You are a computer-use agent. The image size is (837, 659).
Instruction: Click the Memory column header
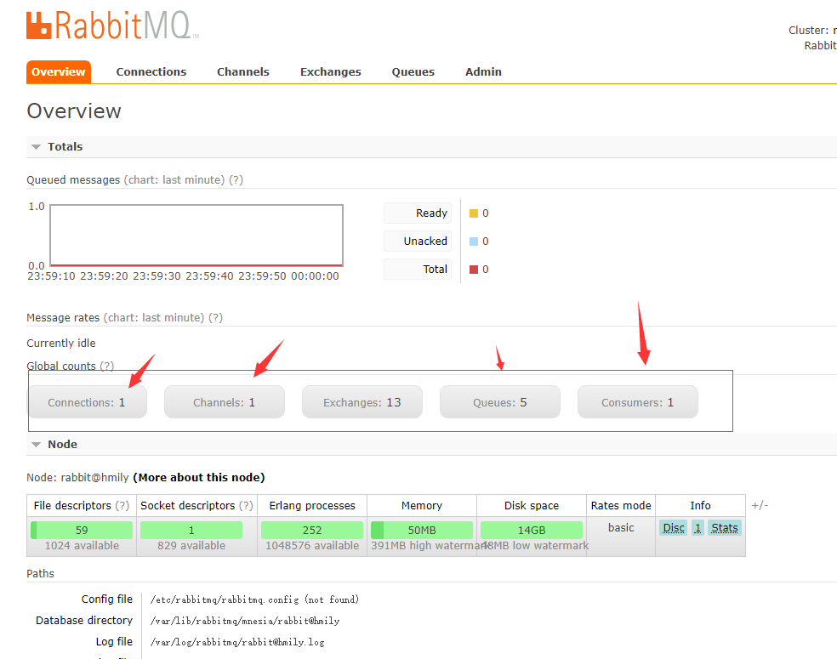click(x=422, y=505)
